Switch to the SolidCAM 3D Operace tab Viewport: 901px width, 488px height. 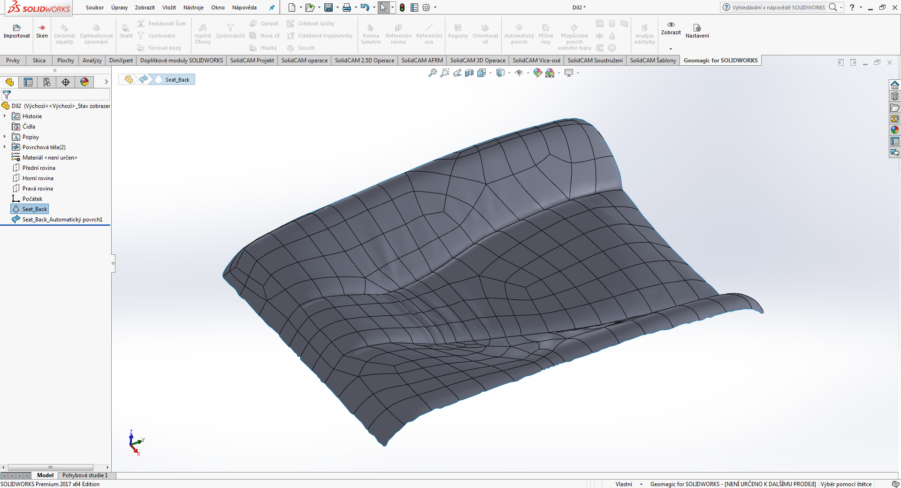478,61
